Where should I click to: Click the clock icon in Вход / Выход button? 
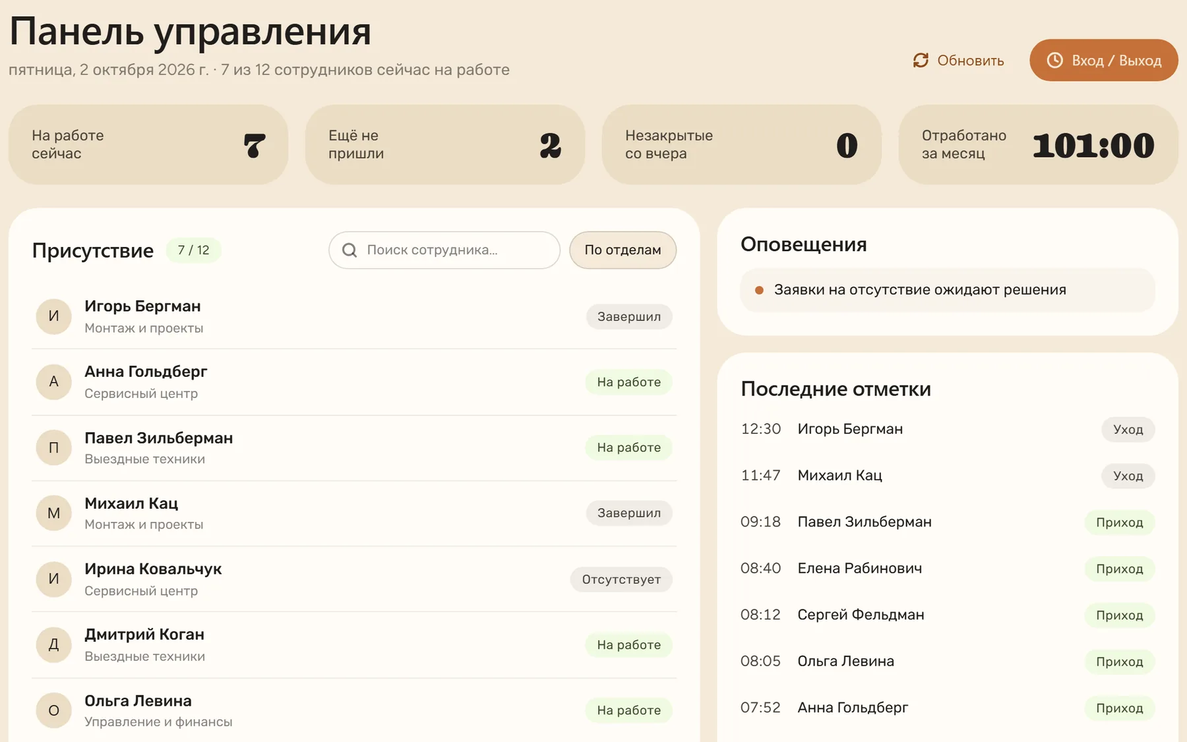coord(1055,61)
